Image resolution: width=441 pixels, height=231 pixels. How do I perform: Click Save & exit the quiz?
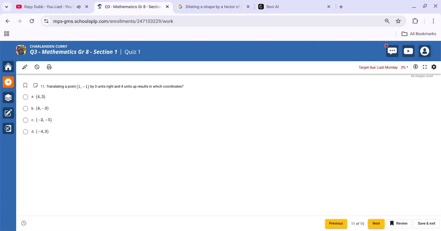tap(426, 223)
